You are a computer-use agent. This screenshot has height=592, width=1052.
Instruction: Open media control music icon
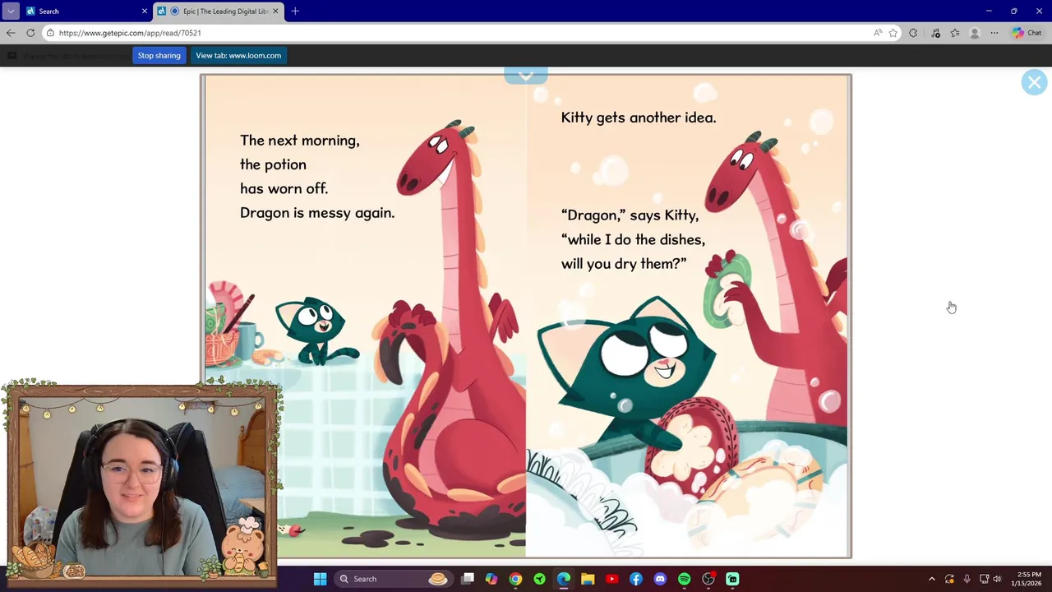(x=935, y=33)
